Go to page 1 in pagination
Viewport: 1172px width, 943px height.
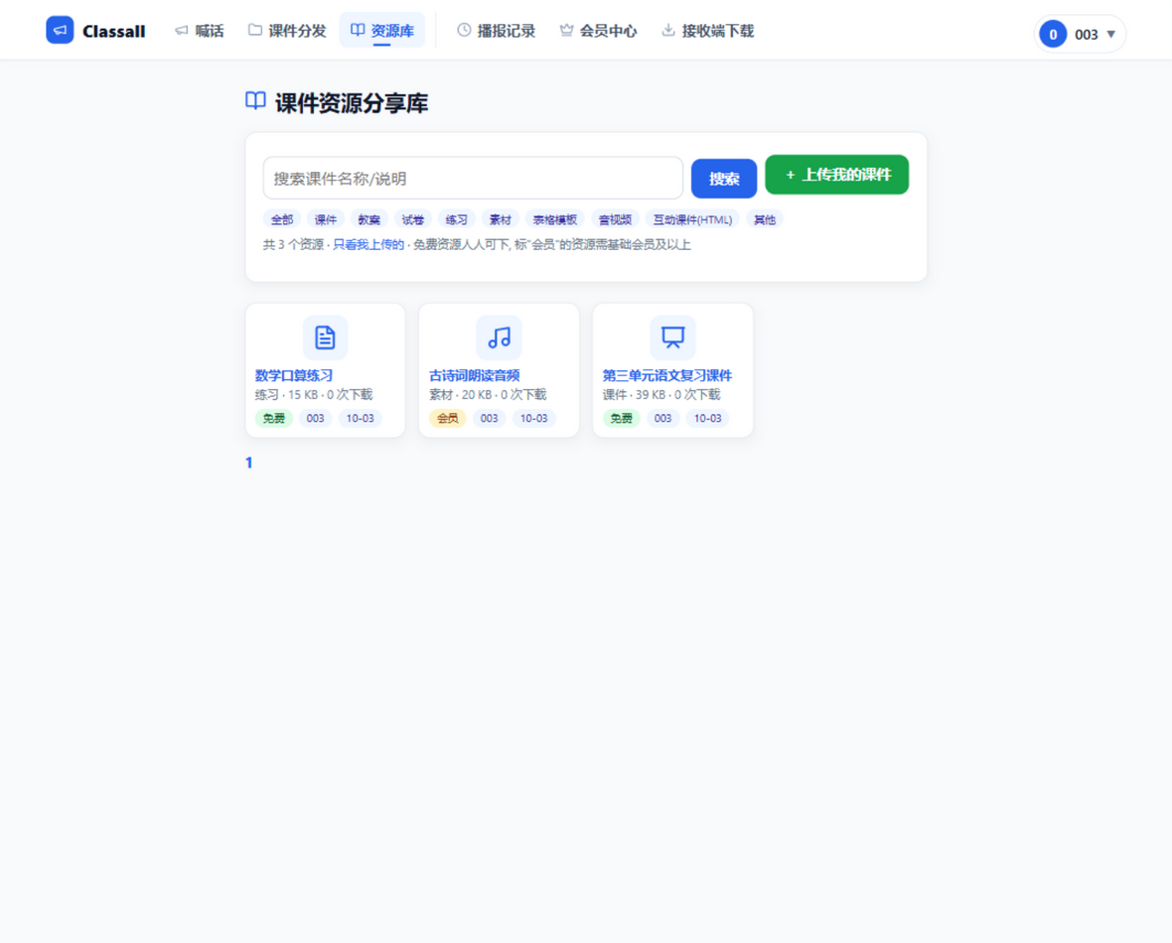pyautogui.click(x=249, y=463)
